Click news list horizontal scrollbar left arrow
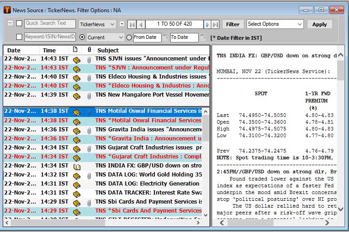 [7, 223]
